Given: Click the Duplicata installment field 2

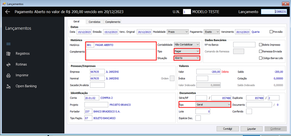Looking at the screenshot, I should [x=274, y=98].
